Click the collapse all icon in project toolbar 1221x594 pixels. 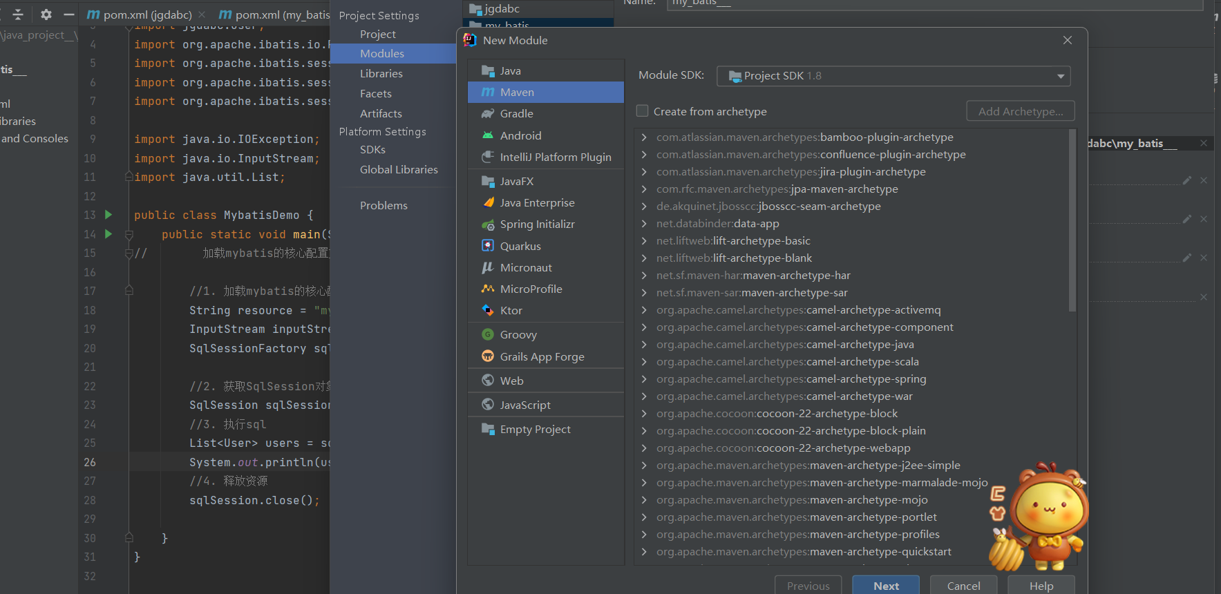(x=18, y=14)
